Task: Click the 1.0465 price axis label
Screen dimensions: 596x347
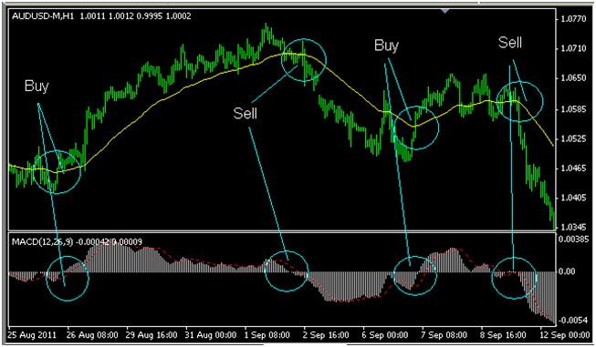Action: [x=573, y=168]
